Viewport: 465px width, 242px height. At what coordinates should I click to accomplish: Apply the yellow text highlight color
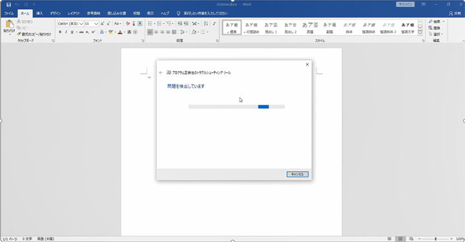(x=110, y=32)
